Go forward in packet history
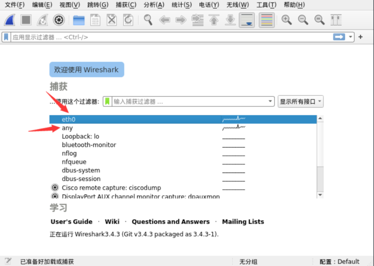 (181, 20)
